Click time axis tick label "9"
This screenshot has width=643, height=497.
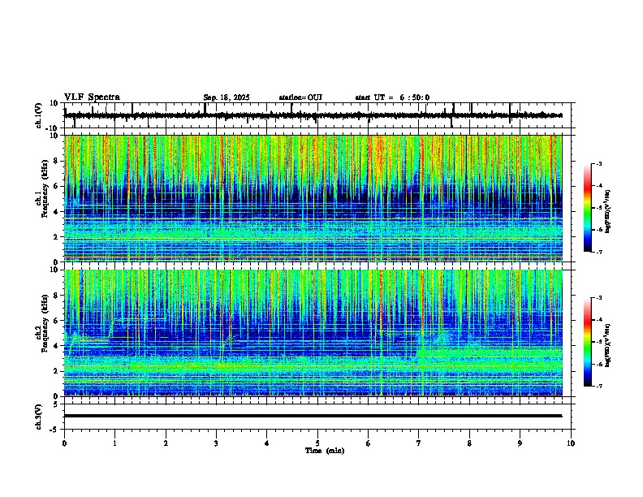(x=520, y=443)
